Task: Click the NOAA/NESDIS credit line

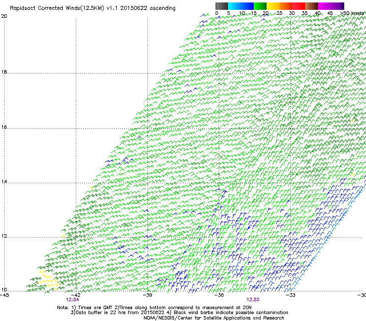Action: click(214, 318)
